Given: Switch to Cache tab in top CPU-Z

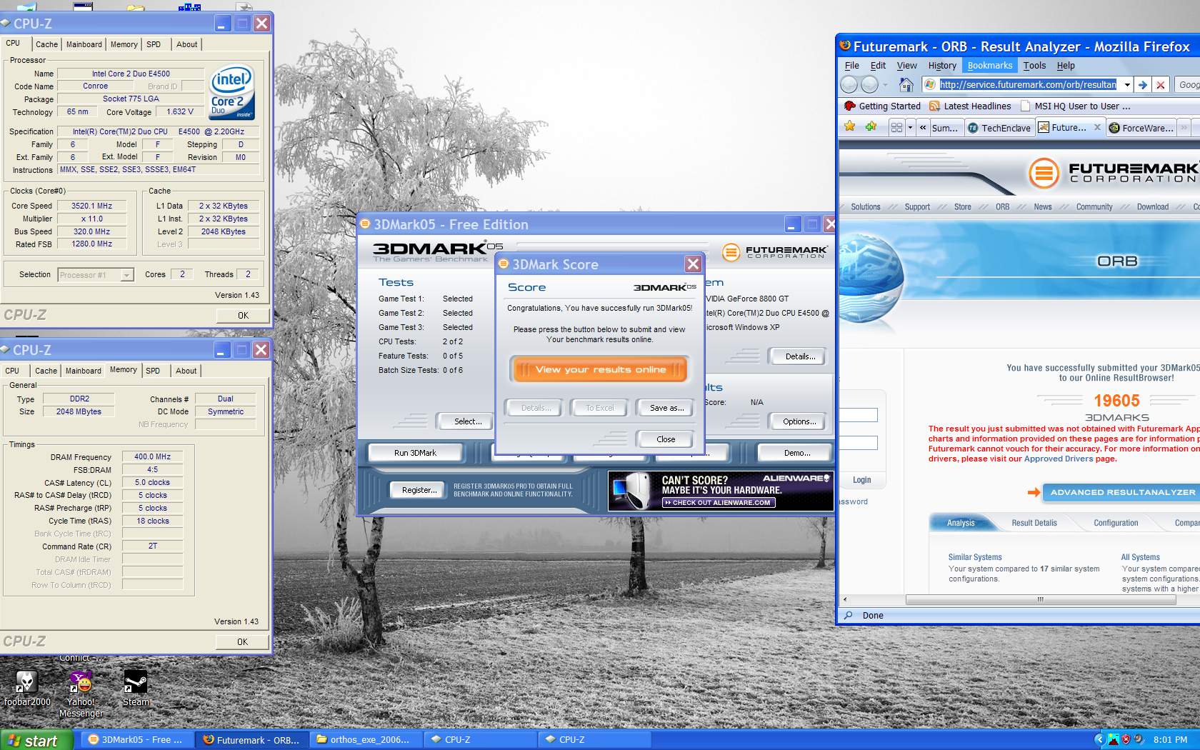Looking at the screenshot, I should point(46,44).
